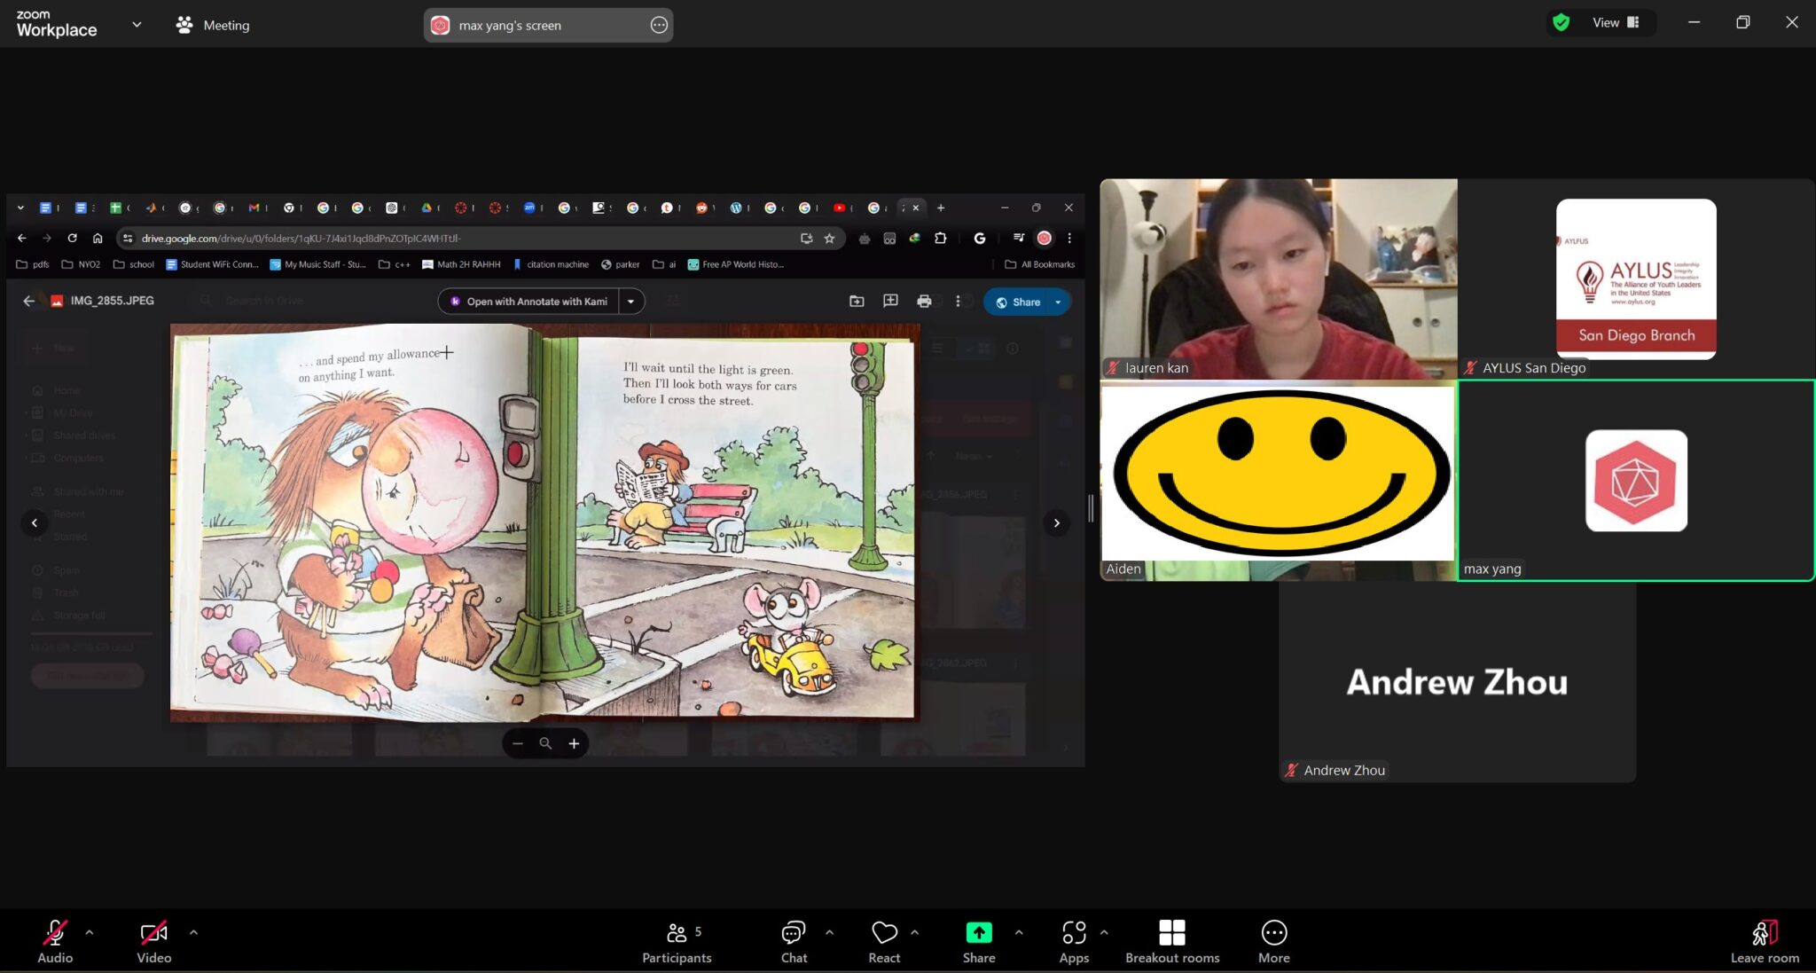1816x973 pixels.
Task: Open the Zoom Apps panel
Action: pyautogui.click(x=1074, y=942)
